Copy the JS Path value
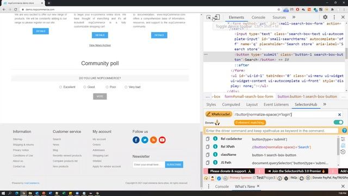 208,163
